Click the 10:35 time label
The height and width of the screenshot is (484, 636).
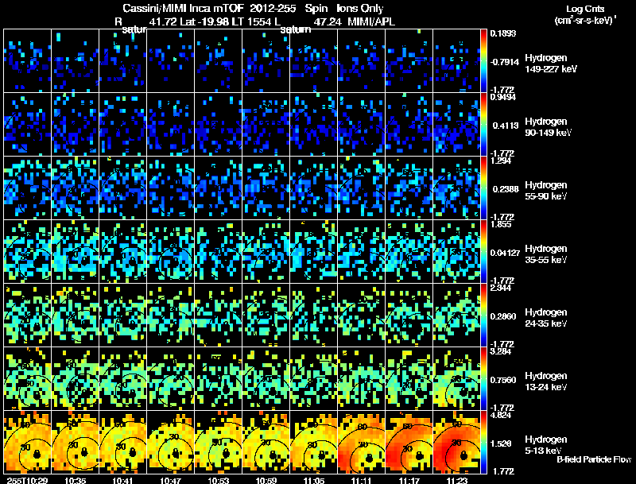click(x=75, y=480)
